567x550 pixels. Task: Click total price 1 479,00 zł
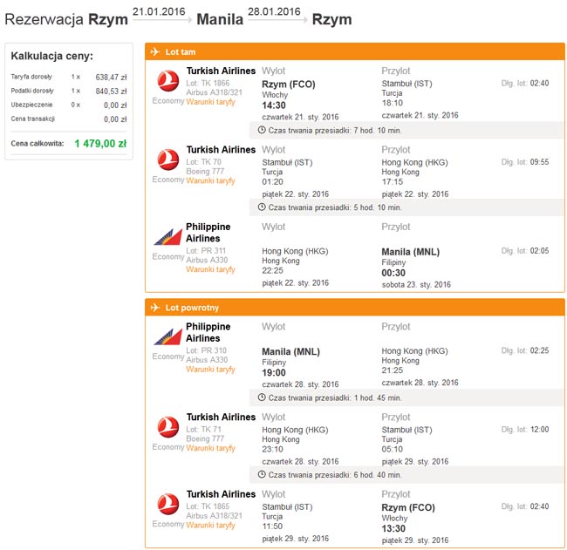point(100,144)
